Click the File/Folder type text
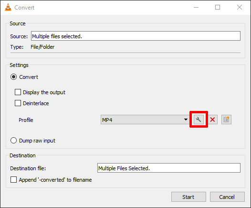Screen dimensions: 251x208 point(42,47)
